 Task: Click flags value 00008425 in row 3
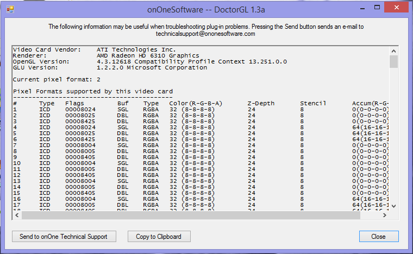tap(80, 121)
